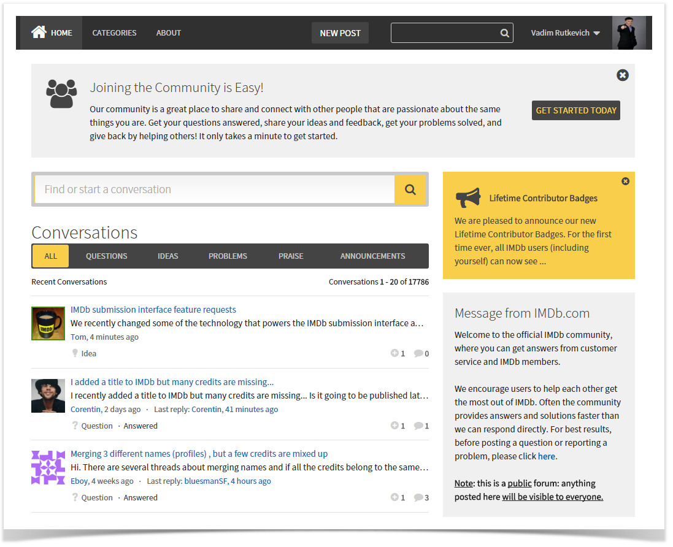This screenshot has height=547, width=673.
Task: Switch to the Questions tab
Action: click(107, 256)
